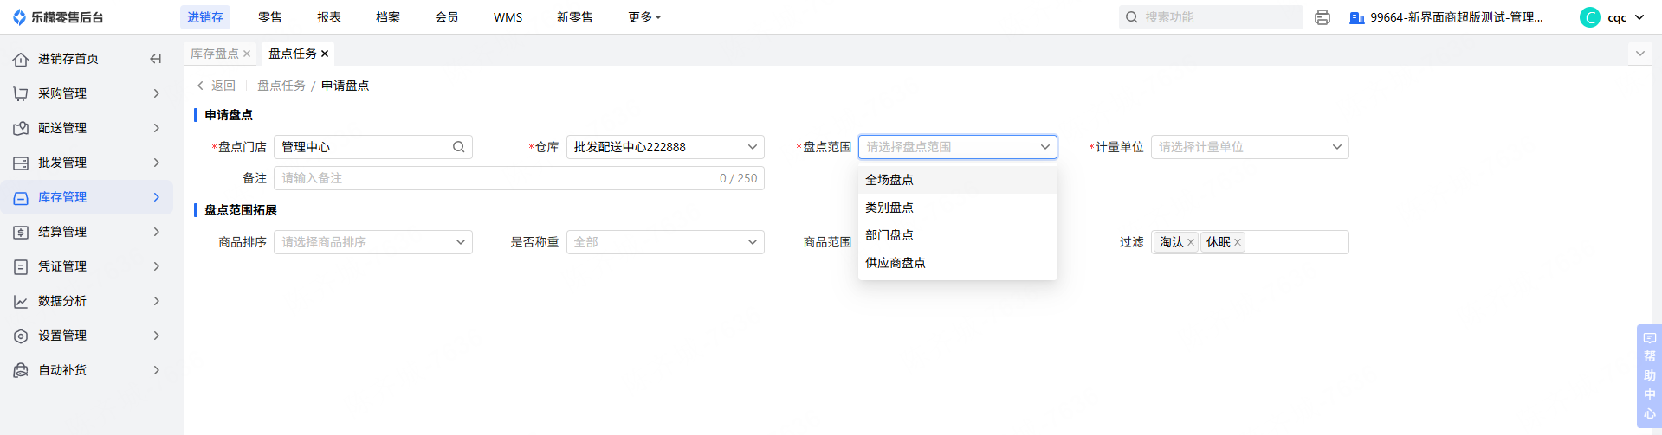Click the search magnifier in 盘点门店 field

point(458,147)
